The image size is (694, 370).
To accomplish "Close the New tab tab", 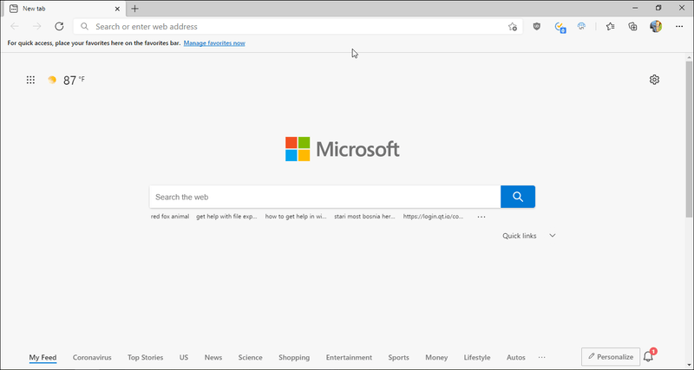I will (x=117, y=9).
